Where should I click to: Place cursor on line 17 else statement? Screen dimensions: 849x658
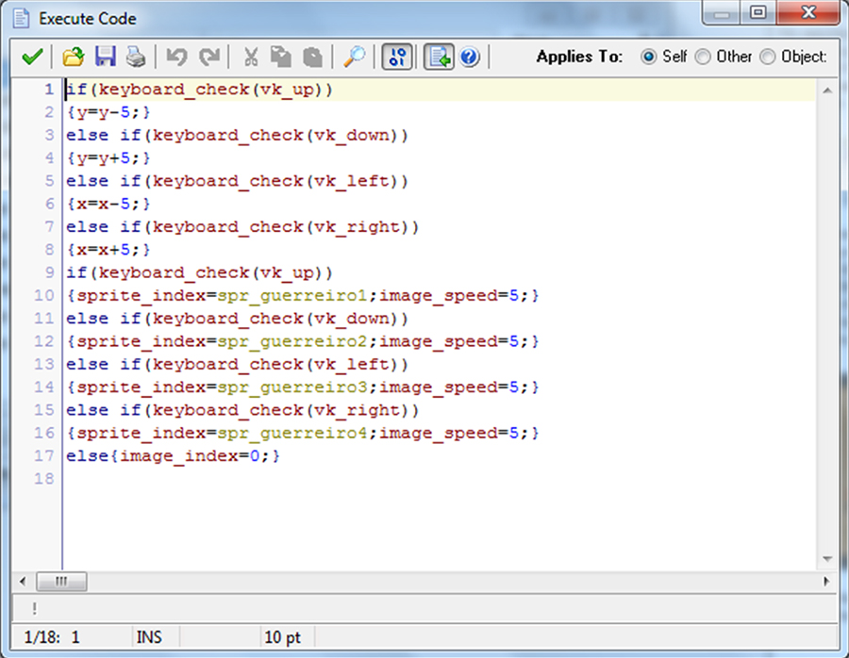173,456
